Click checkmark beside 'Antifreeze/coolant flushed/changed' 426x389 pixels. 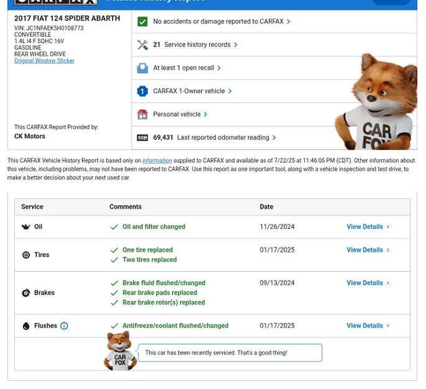pyautogui.click(x=114, y=326)
